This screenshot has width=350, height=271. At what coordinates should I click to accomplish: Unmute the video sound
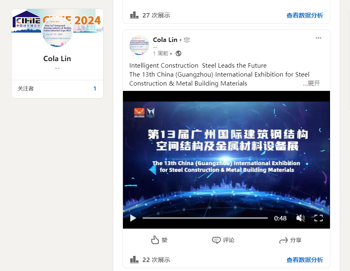[301, 218]
